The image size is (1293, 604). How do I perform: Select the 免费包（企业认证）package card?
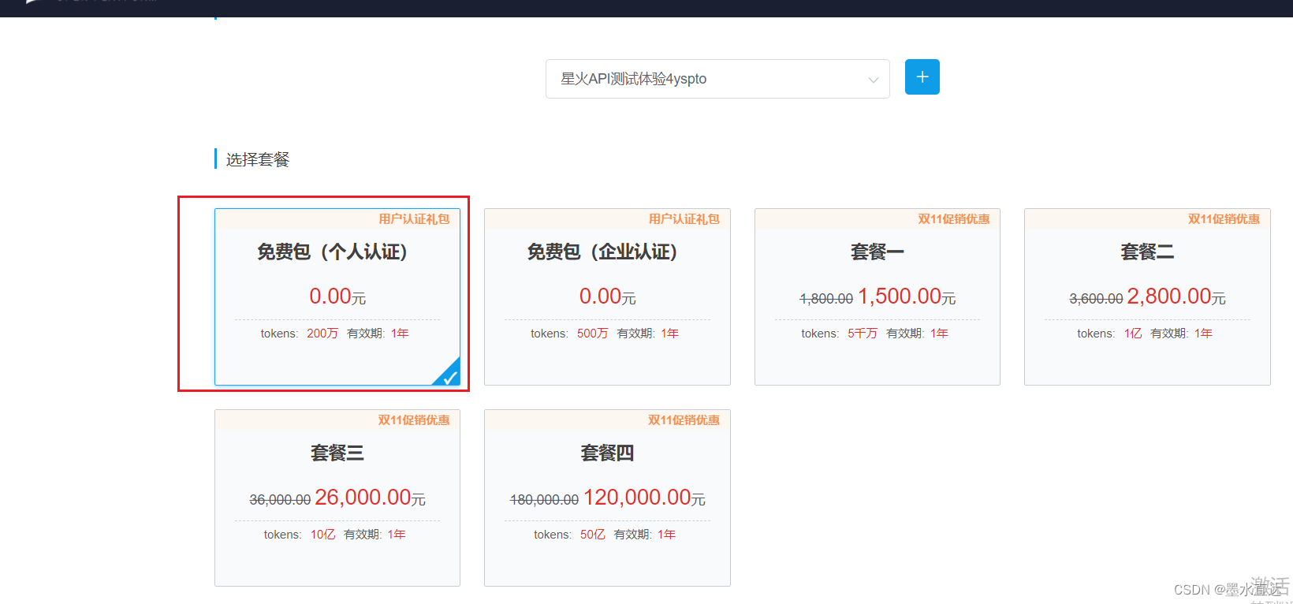[x=607, y=297]
